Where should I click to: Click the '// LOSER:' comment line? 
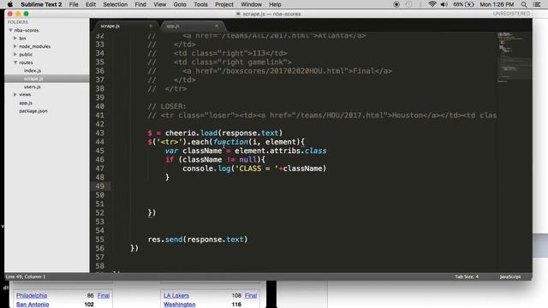167,106
